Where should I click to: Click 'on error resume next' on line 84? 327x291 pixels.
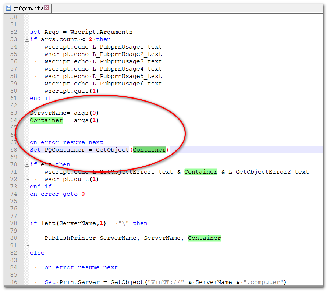click(x=81, y=267)
